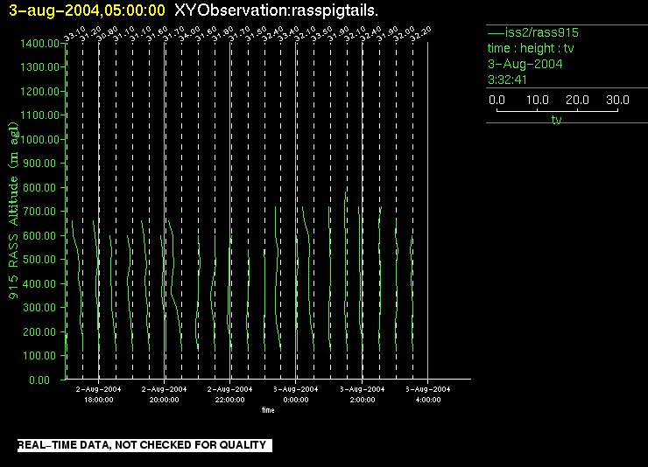Viewport: 648px width, 467px height.
Task: Click the '20.0' value on the tv scale
Action: 577,100
